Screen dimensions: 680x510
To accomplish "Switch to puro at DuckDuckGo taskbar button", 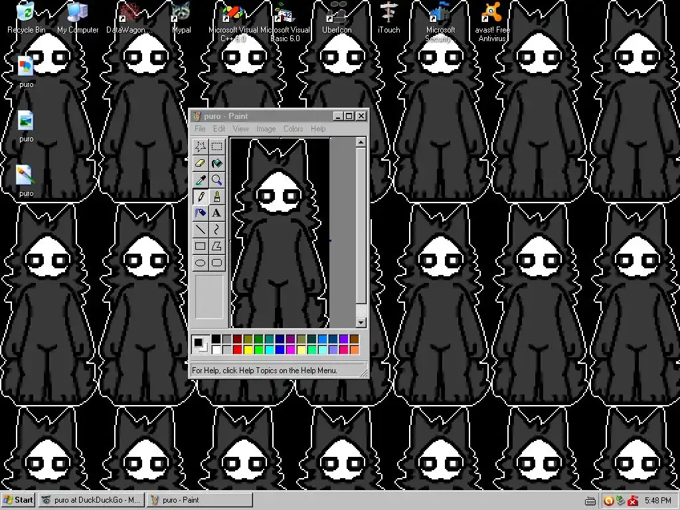I will 90,500.
